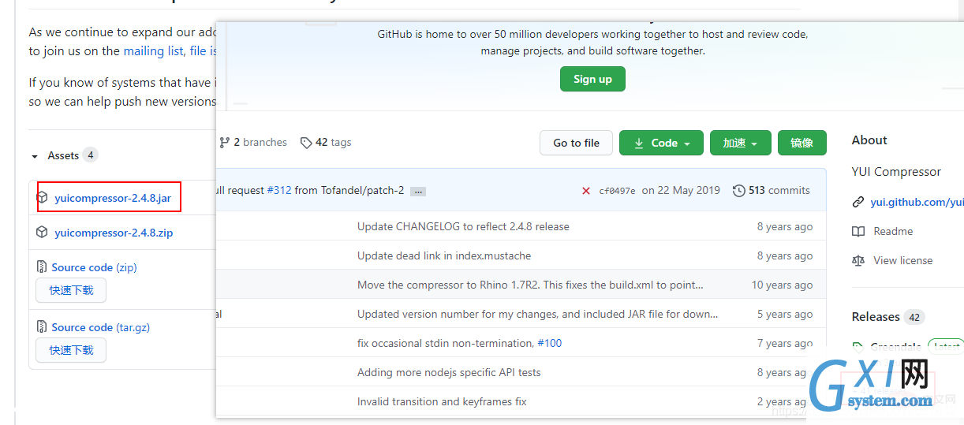View the 2 branches link
Image resolution: width=964 pixels, height=425 pixels.
click(260, 143)
